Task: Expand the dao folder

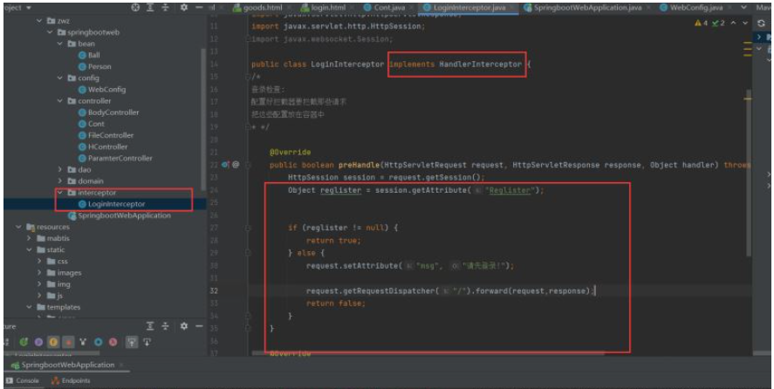Action: point(60,169)
